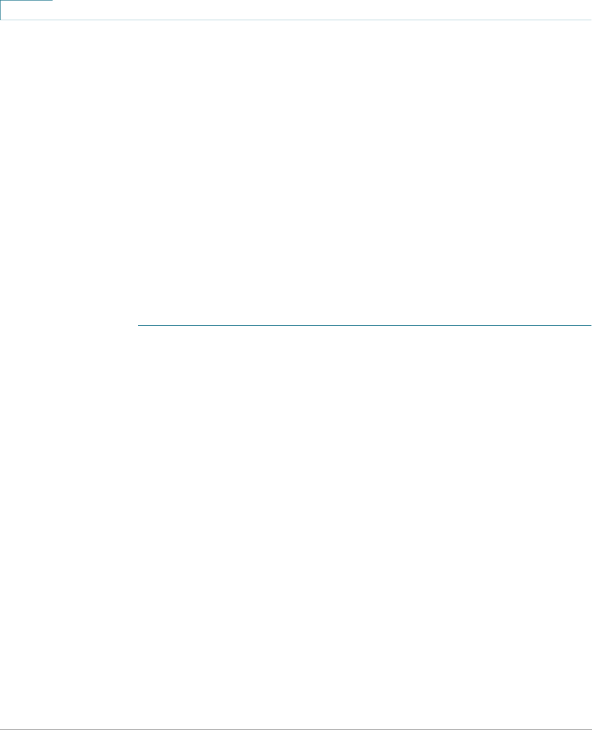Image resolution: width=592 pixels, height=730 pixels.
Task: Click the teal horizontal divider line mid-page
Action: point(365,326)
